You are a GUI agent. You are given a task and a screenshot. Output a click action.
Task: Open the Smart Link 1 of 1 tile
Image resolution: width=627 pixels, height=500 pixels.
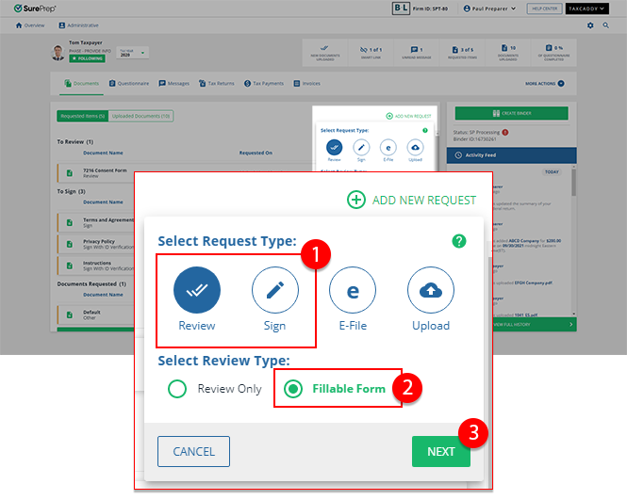pos(371,53)
